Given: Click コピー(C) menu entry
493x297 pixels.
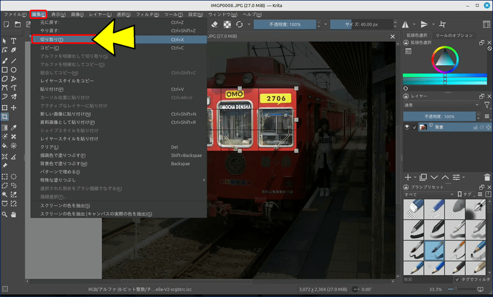Looking at the screenshot, I should click(50, 48).
